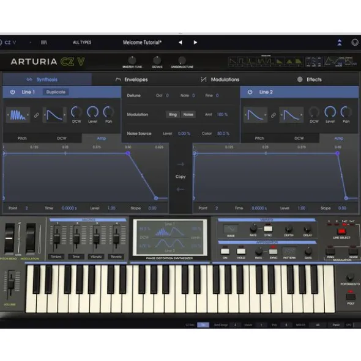Open the settings gear in top-right corner

(355, 42)
